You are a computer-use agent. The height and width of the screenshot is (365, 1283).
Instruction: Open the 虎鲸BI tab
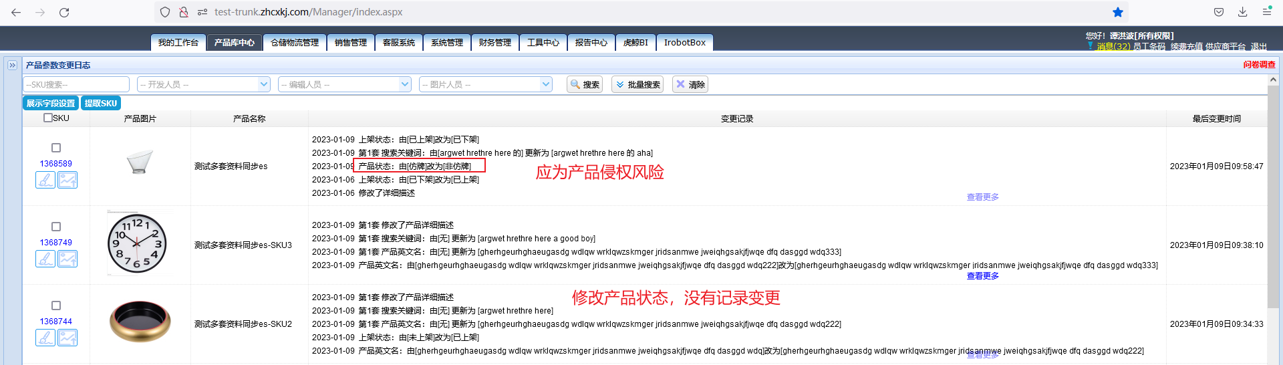click(x=635, y=43)
